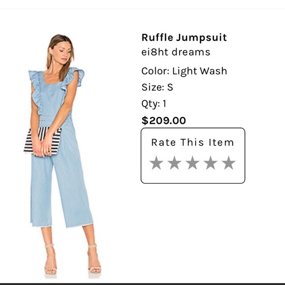Screen dimensions: 285x285
Task: Give the item a one-star rating
Action: 156,163
